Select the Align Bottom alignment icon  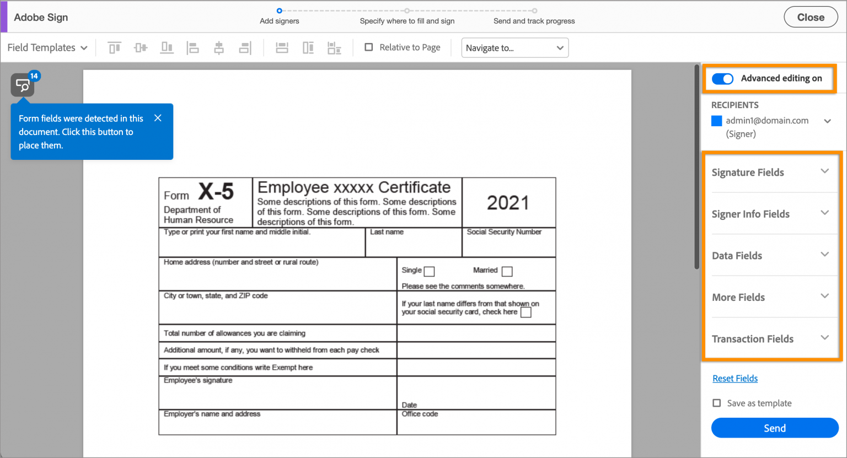pyautogui.click(x=167, y=47)
